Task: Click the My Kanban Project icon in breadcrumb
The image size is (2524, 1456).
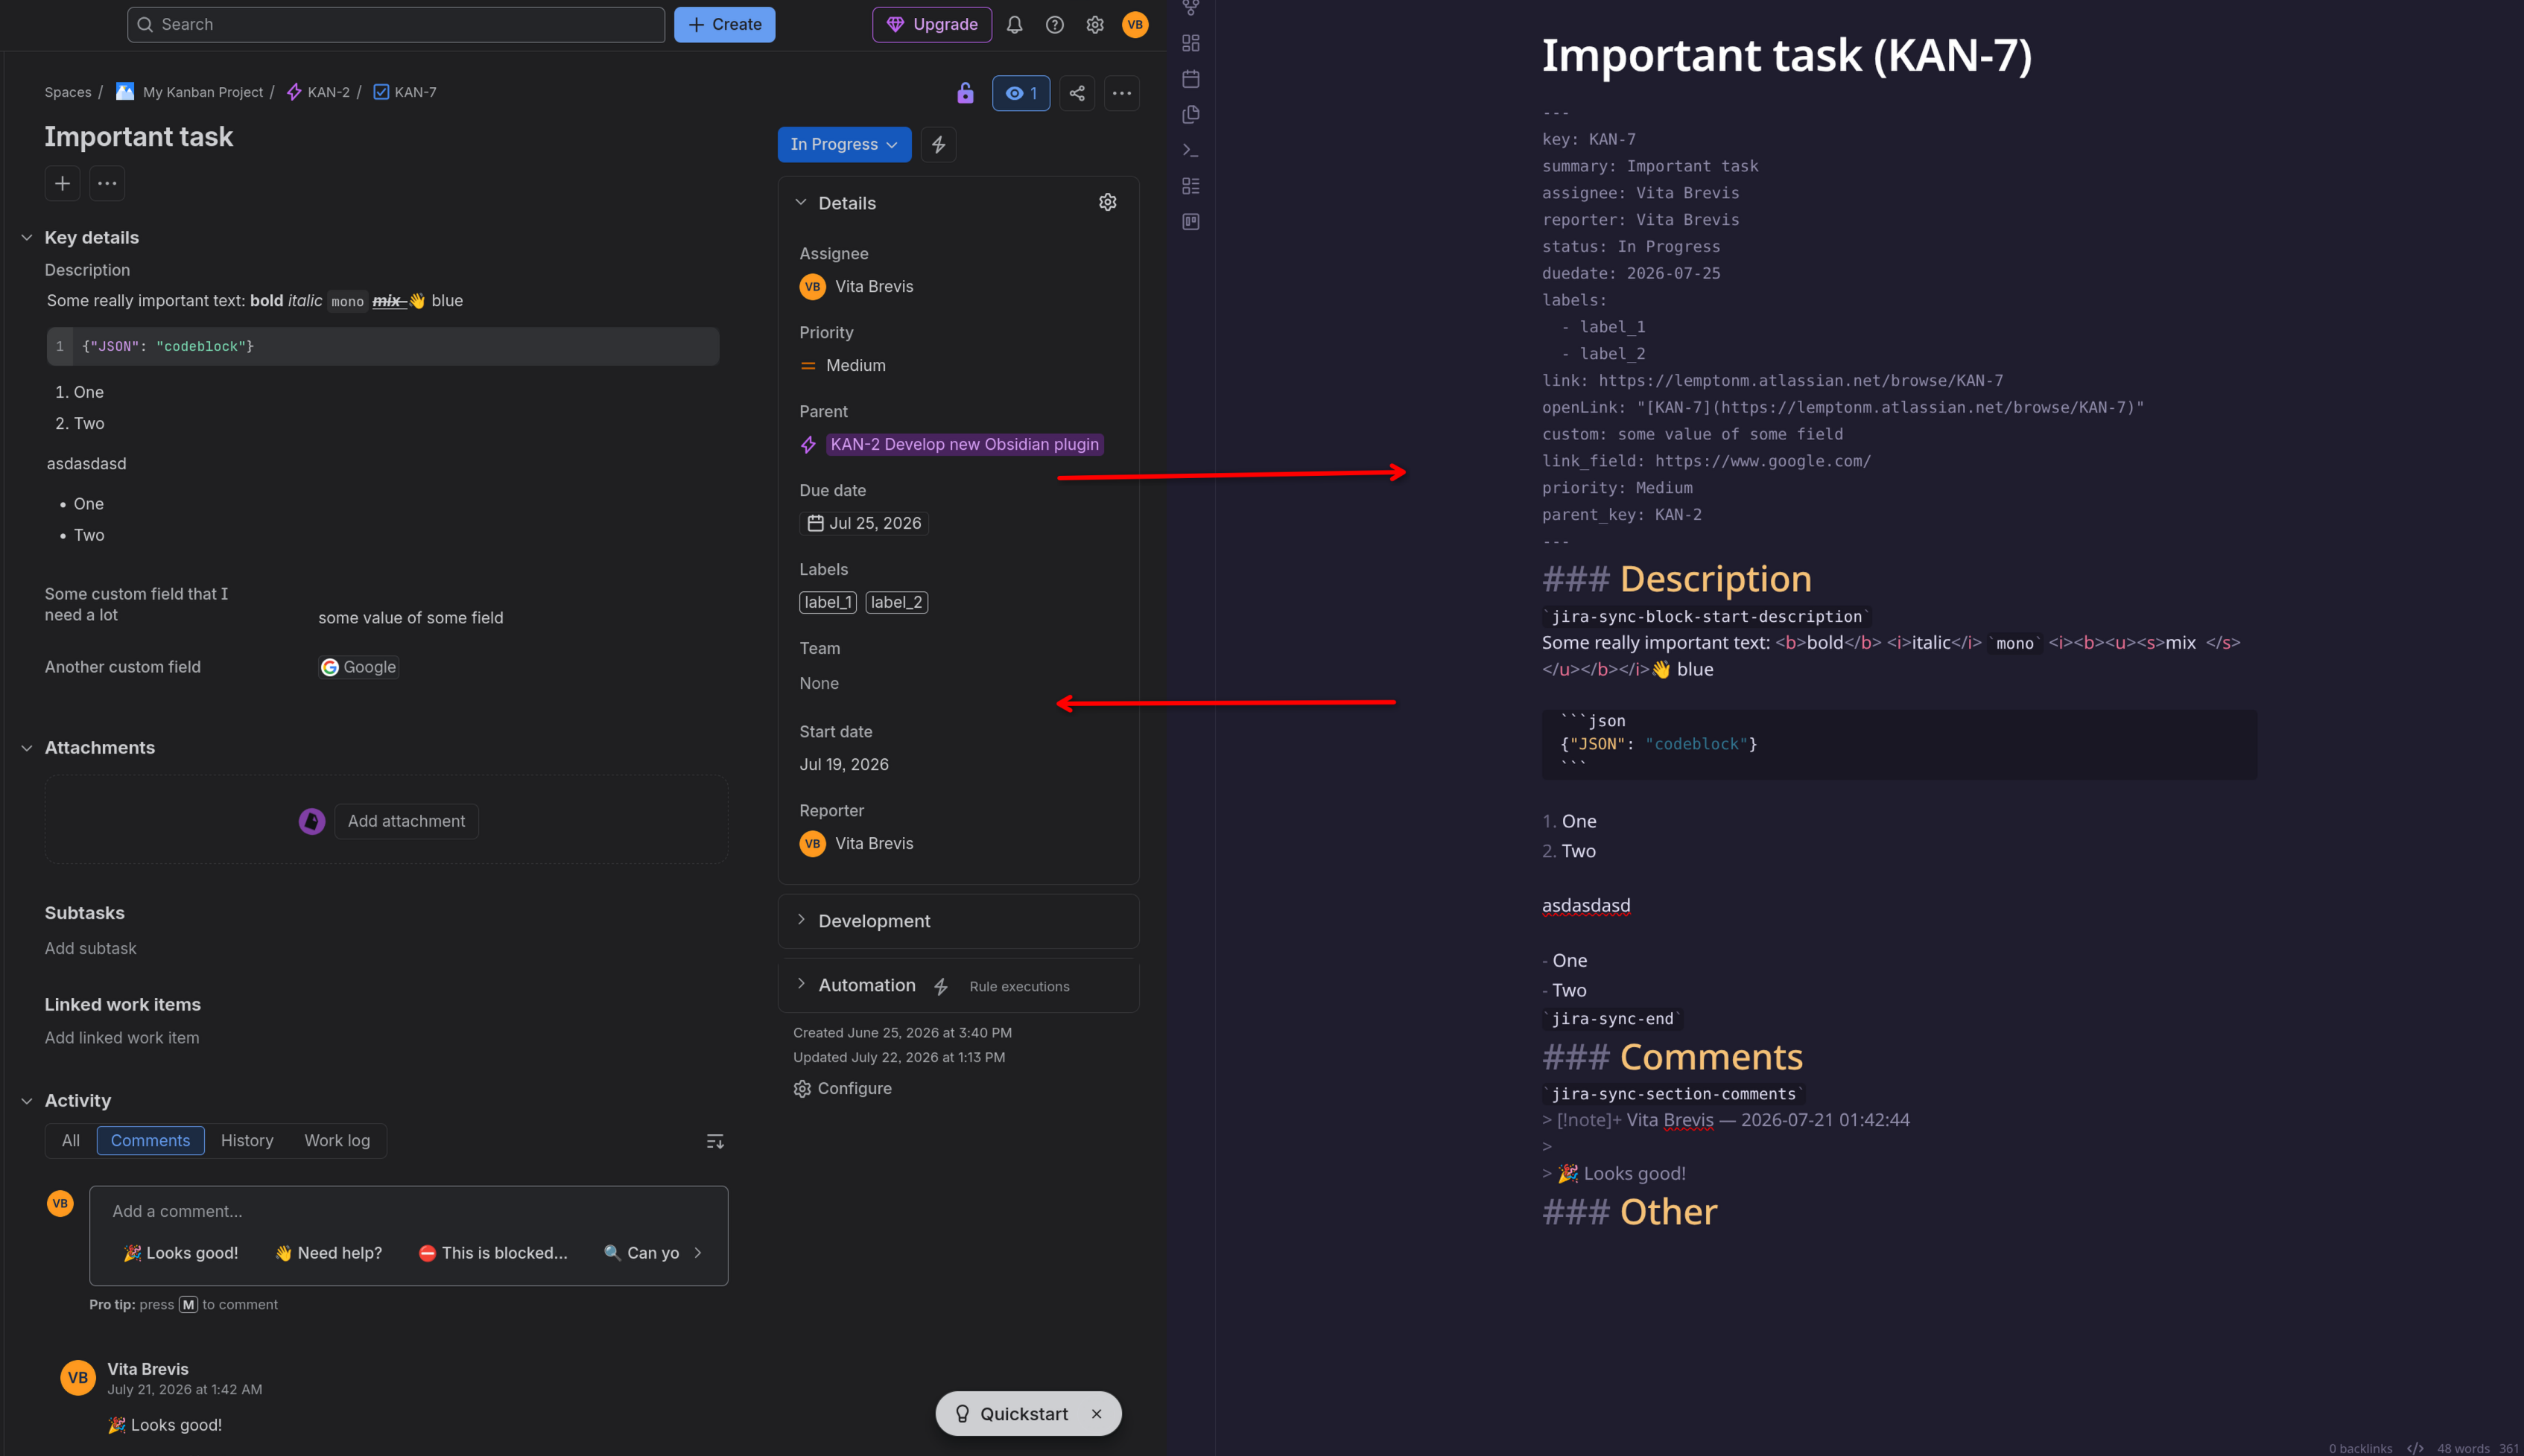Action: click(x=125, y=92)
